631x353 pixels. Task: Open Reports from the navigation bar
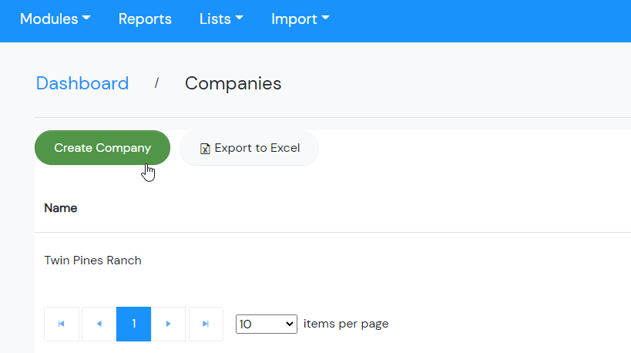145,19
